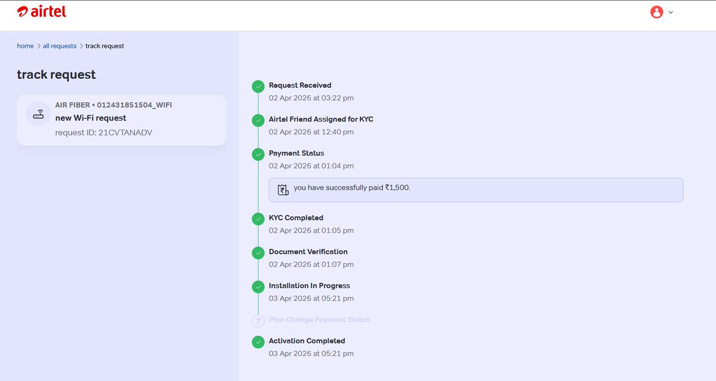Click timestamp 02 Apr 2026 at 01:07 pm

tap(311, 264)
